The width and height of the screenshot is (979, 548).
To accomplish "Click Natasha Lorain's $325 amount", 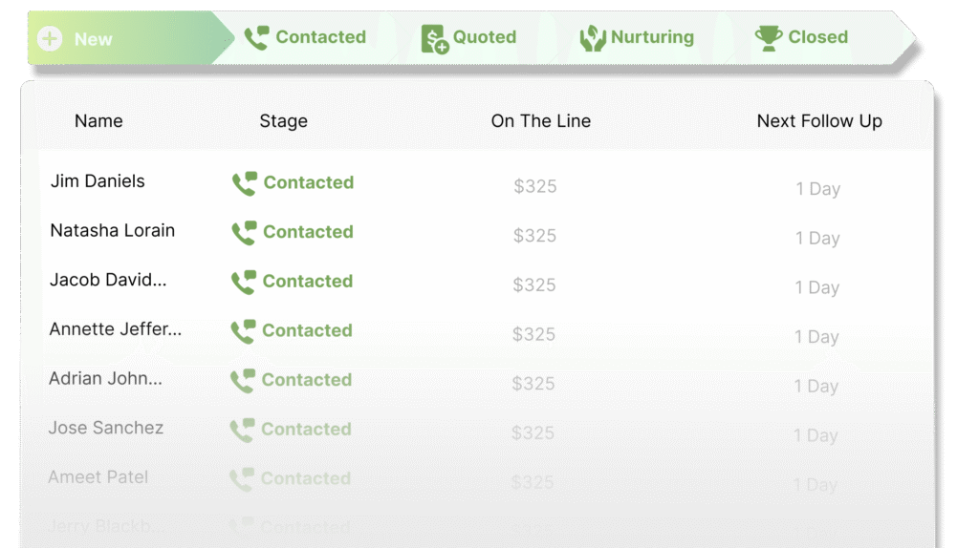I will pyautogui.click(x=534, y=236).
